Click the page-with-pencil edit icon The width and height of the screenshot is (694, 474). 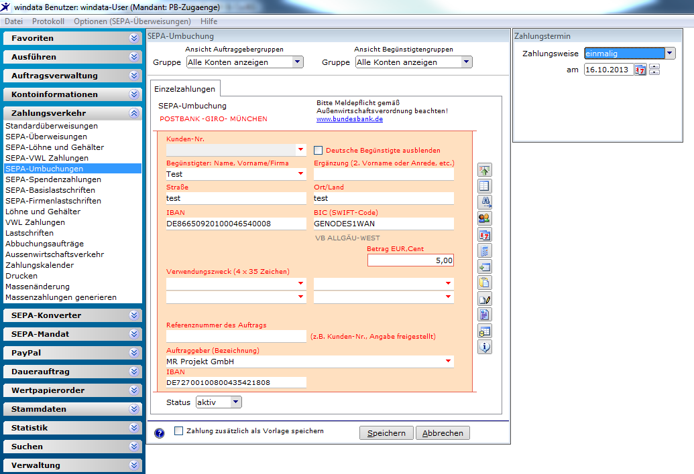[485, 299]
